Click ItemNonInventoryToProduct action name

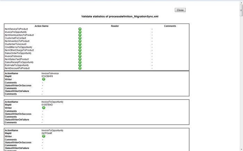(19, 35)
